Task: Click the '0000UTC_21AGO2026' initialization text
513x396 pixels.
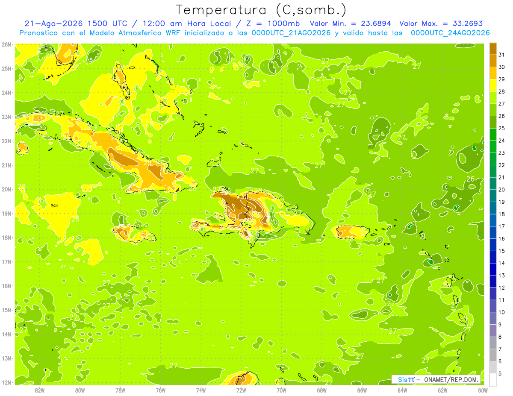Action: click(291, 33)
